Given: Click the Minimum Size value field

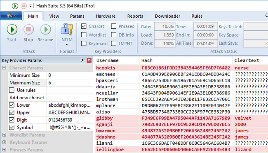Looking at the screenshot, I should pos(70,75).
